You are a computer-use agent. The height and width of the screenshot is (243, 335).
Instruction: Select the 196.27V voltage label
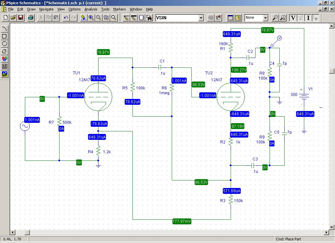click(239, 70)
